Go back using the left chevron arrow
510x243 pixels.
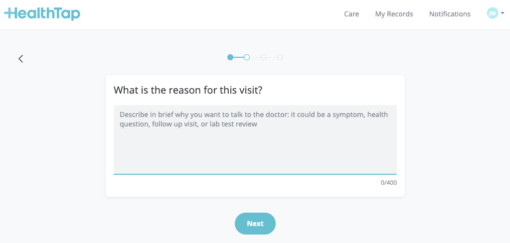coord(21,59)
